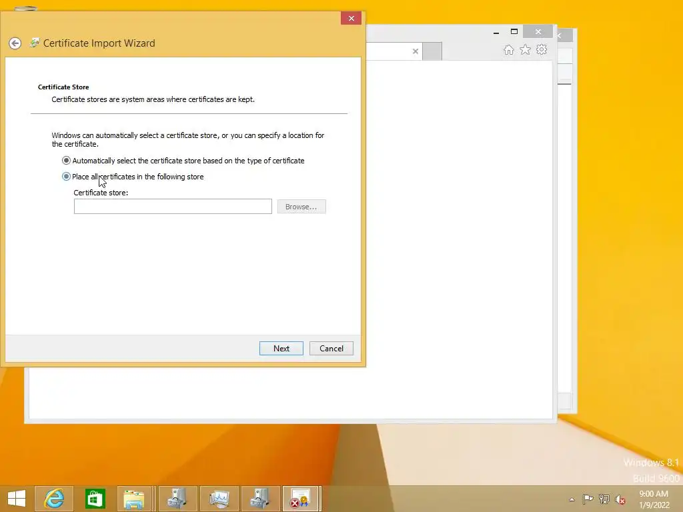The image size is (683, 512).
Task: Show hidden system tray icons
Action: (572, 499)
